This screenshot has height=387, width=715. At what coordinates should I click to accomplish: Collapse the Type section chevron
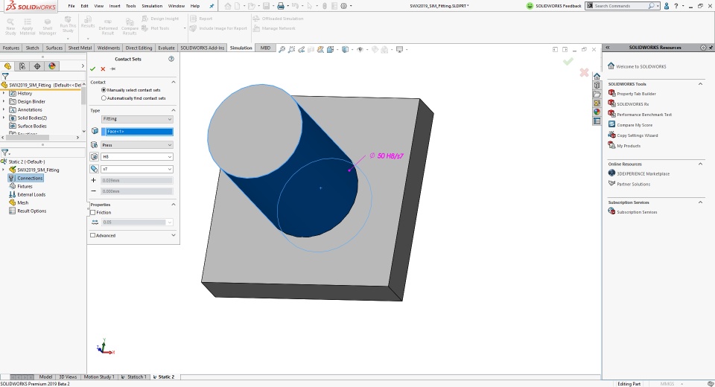coord(174,110)
